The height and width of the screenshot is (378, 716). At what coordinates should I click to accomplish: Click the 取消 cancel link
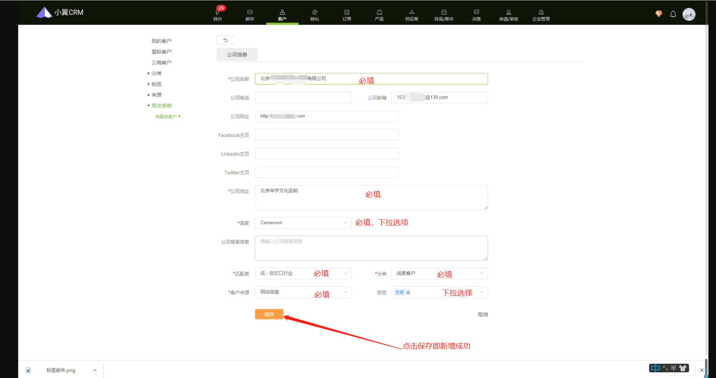click(483, 314)
